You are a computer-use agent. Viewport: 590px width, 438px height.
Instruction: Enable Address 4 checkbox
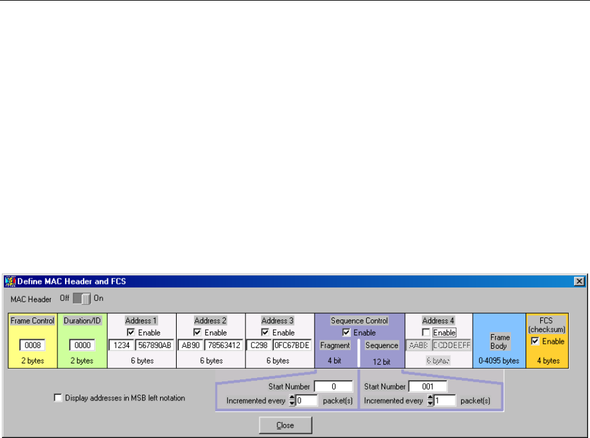tap(426, 332)
